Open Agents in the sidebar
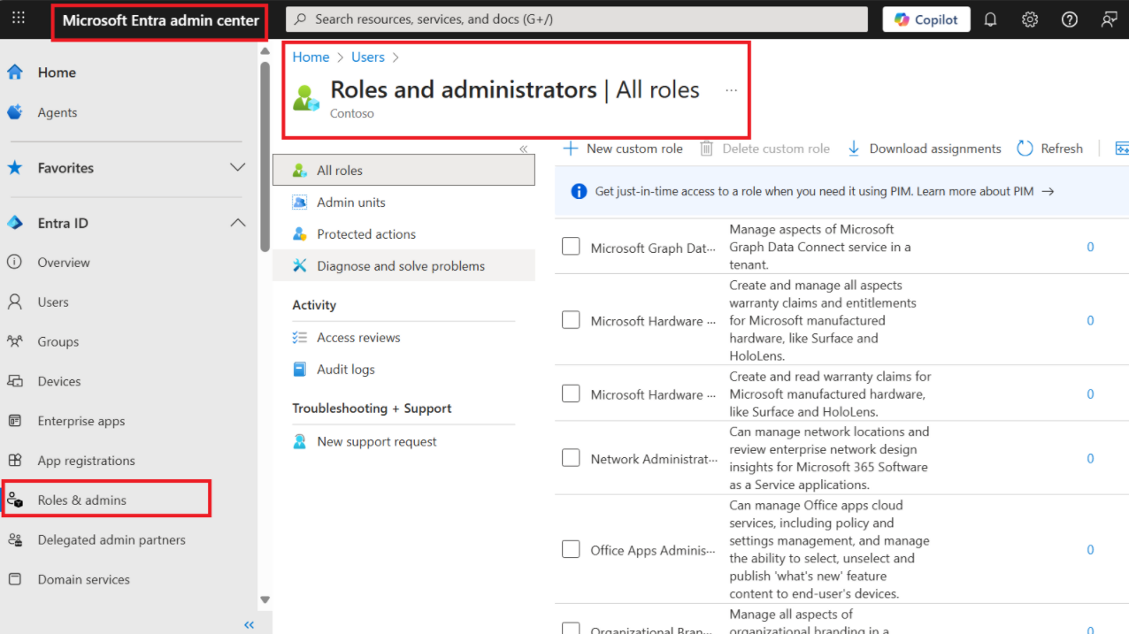 [x=58, y=112]
